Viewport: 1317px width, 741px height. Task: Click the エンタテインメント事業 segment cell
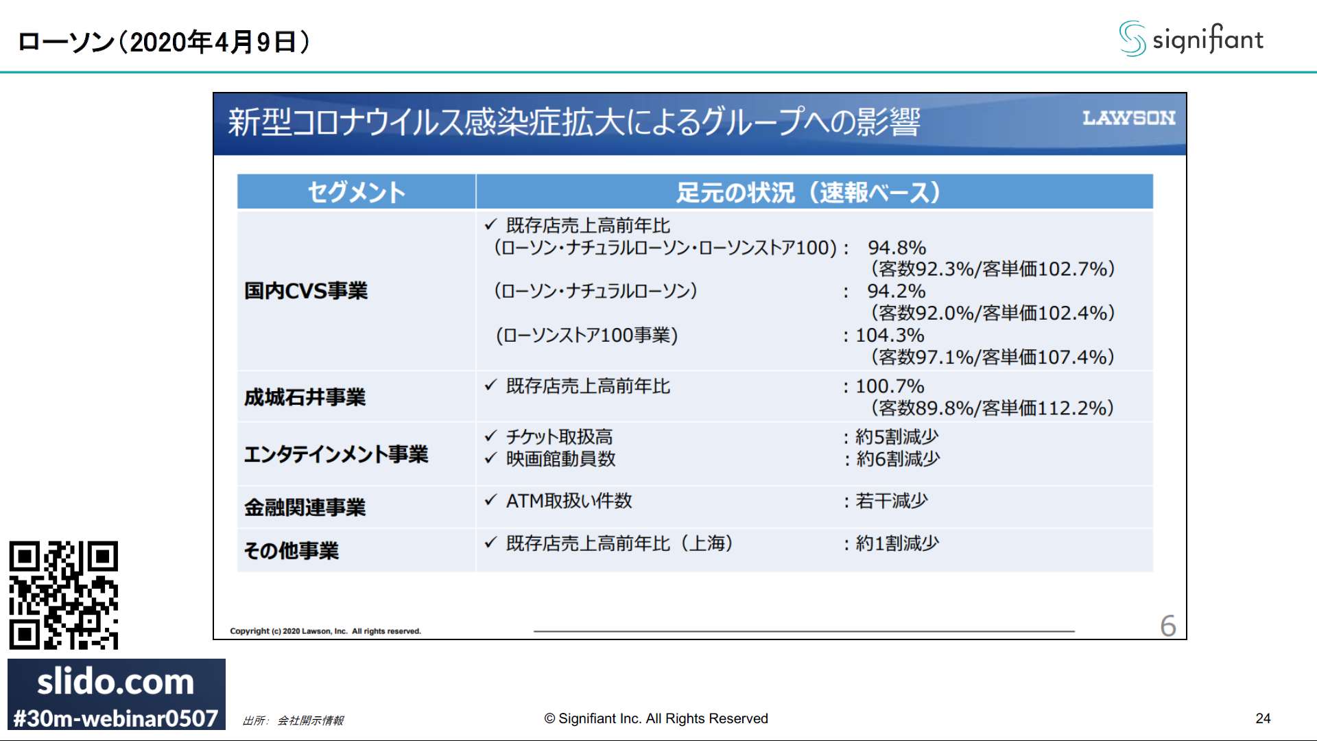[x=336, y=454]
